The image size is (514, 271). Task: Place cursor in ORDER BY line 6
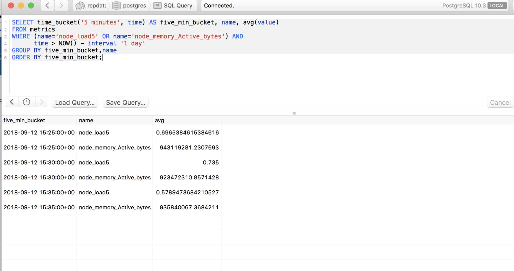click(x=57, y=57)
